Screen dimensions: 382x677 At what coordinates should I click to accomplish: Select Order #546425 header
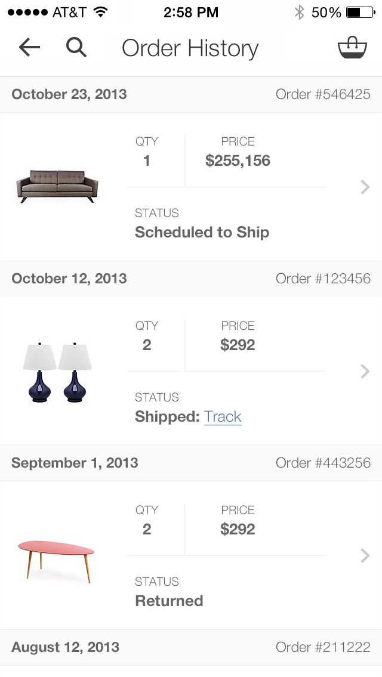click(323, 94)
